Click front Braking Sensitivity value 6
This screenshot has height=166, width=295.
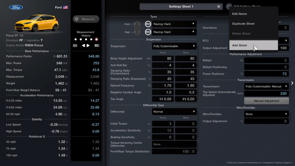click(x=163, y=137)
